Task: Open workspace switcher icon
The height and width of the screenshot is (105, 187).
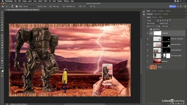Action: [x=181, y=6]
